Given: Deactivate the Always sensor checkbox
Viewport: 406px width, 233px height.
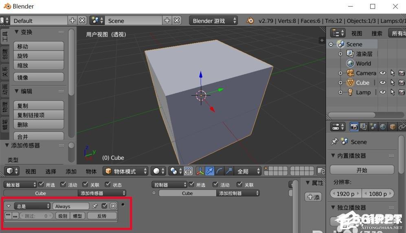Looking at the screenshot, I should pyautogui.click(x=104, y=206).
